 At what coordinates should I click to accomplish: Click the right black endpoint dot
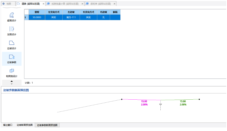tap(199, 99)
